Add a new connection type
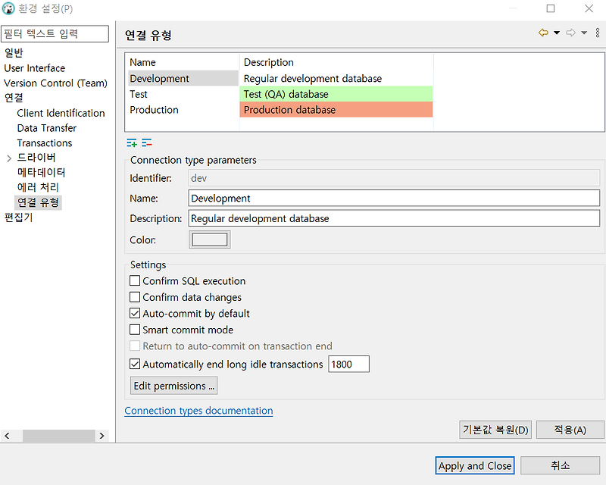This screenshot has height=485, width=606. 131,142
